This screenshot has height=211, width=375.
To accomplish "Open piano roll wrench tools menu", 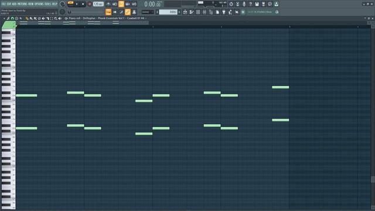I will pos(8,18).
